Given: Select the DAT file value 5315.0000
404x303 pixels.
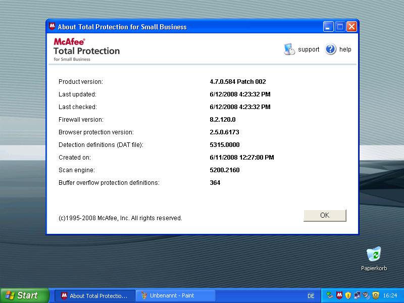Looking at the screenshot, I should pyautogui.click(x=225, y=145).
